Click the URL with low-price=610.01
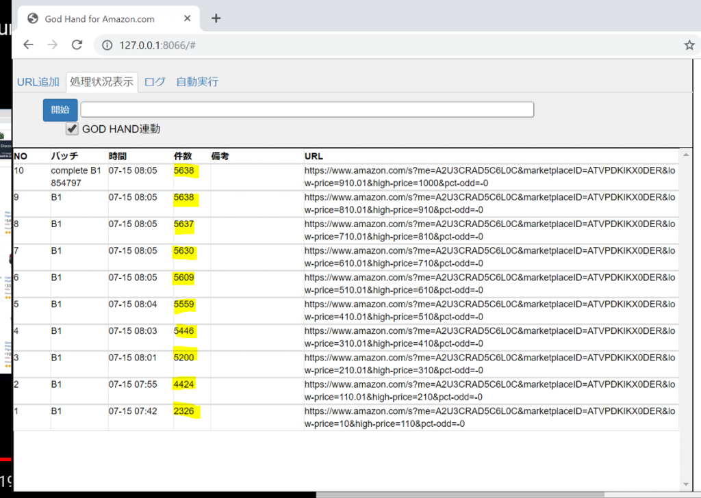The width and height of the screenshot is (701, 498). coord(490,257)
